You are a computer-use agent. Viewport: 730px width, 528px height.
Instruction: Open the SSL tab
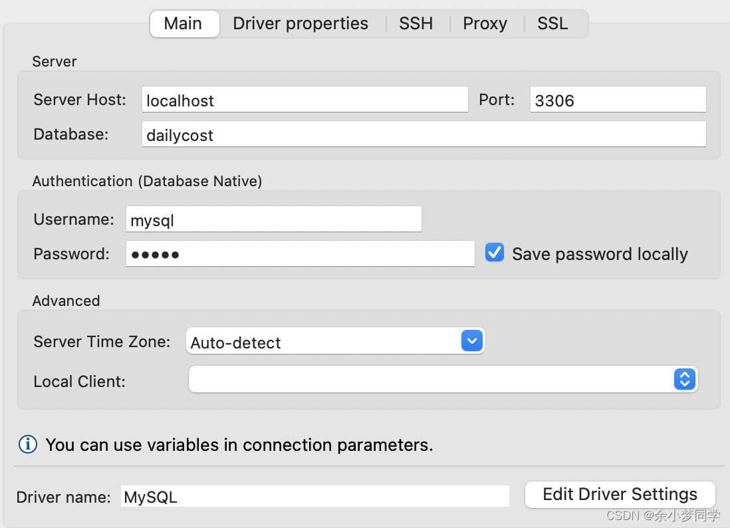pos(552,24)
